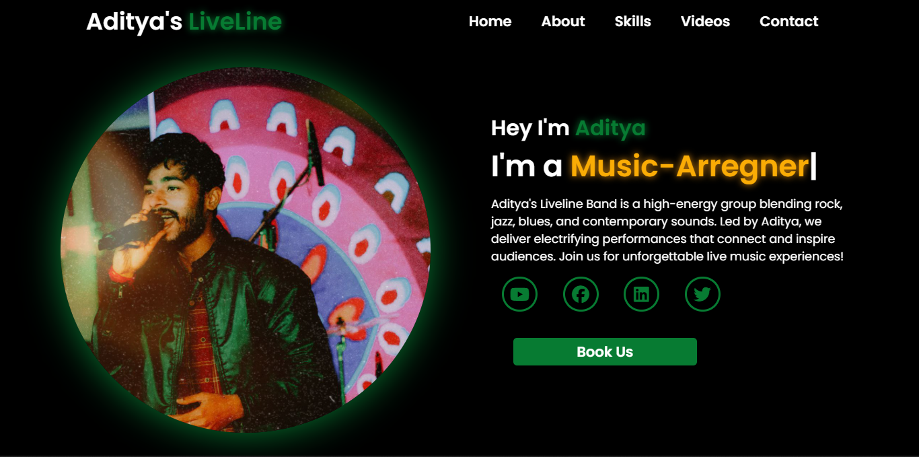This screenshot has width=919, height=457.
Task: Click the white Aditya's word in logo
Action: click(x=134, y=22)
